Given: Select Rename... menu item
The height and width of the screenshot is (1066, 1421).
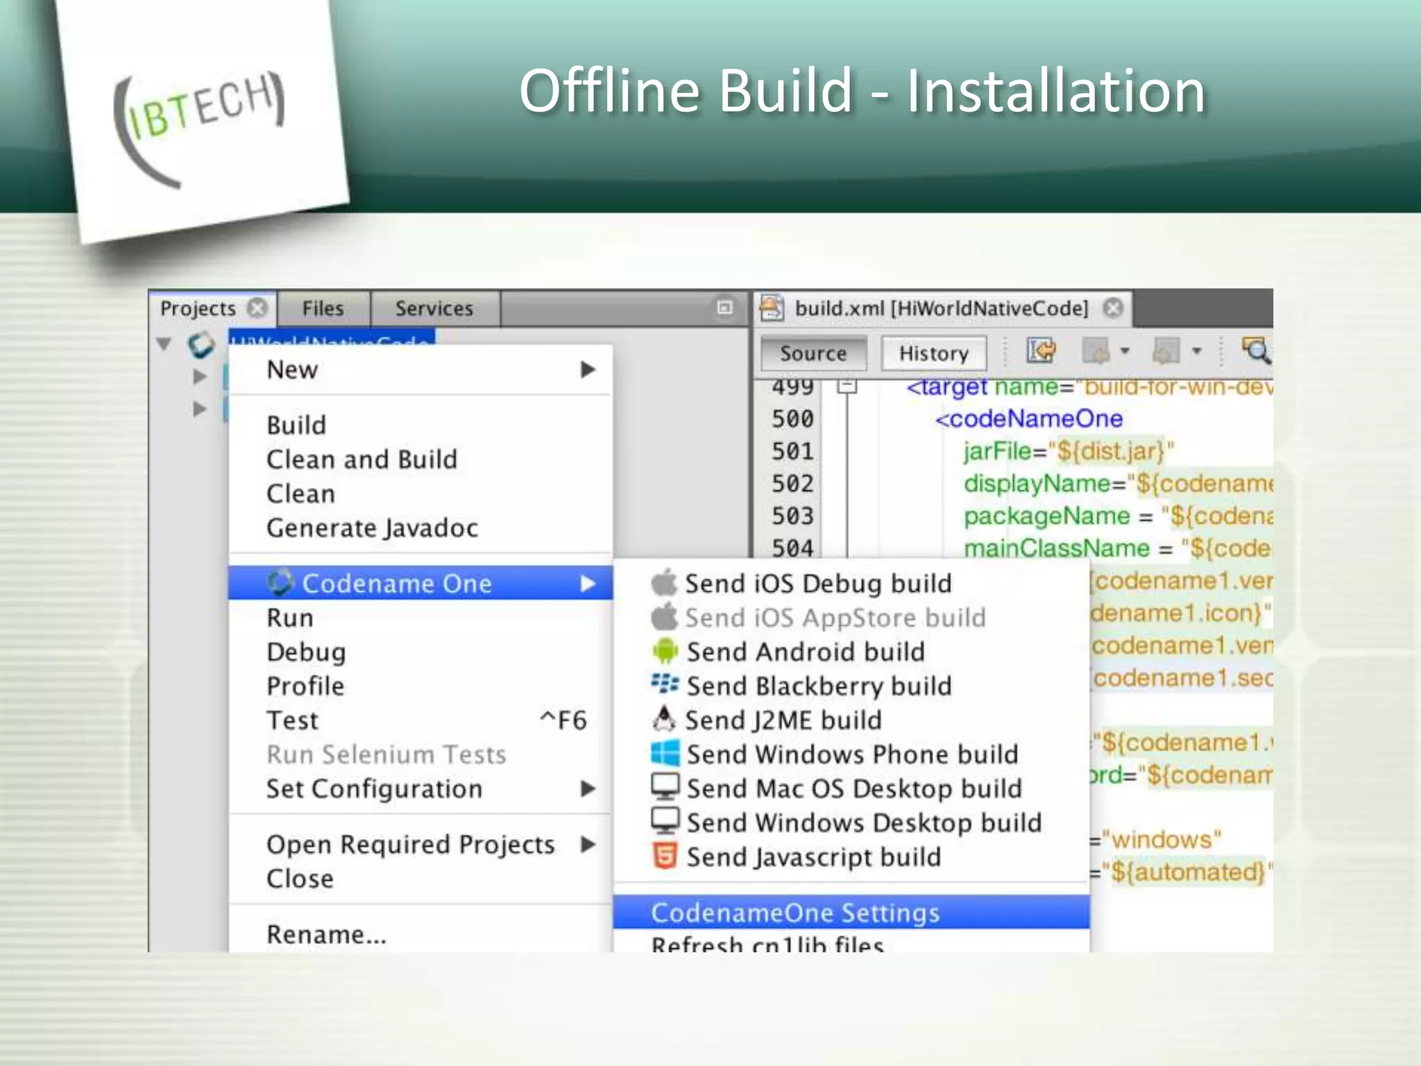Looking at the screenshot, I should (x=420, y=934).
